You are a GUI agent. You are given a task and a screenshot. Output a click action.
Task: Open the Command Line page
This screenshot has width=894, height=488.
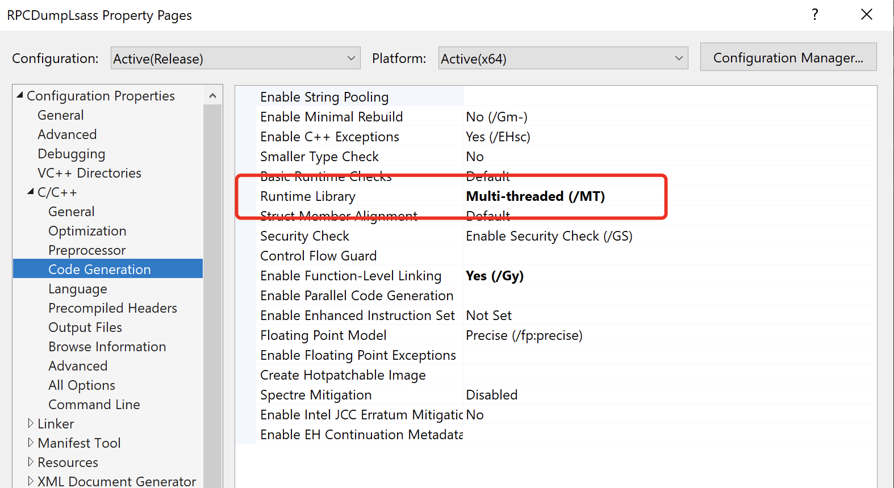(x=94, y=405)
